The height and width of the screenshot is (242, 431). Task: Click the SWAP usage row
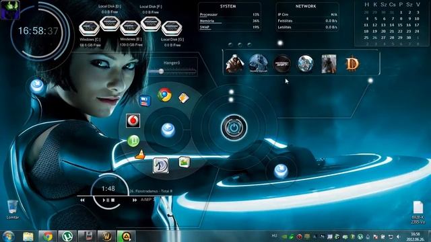230,27
